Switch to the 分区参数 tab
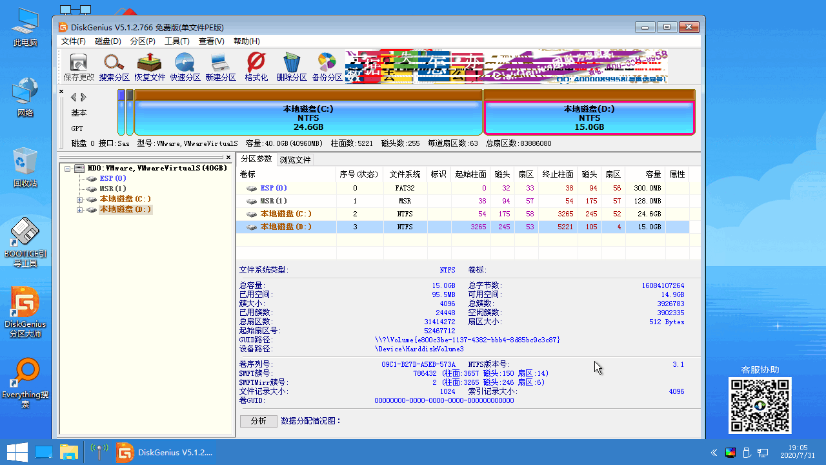The width and height of the screenshot is (826, 465). click(256, 159)
